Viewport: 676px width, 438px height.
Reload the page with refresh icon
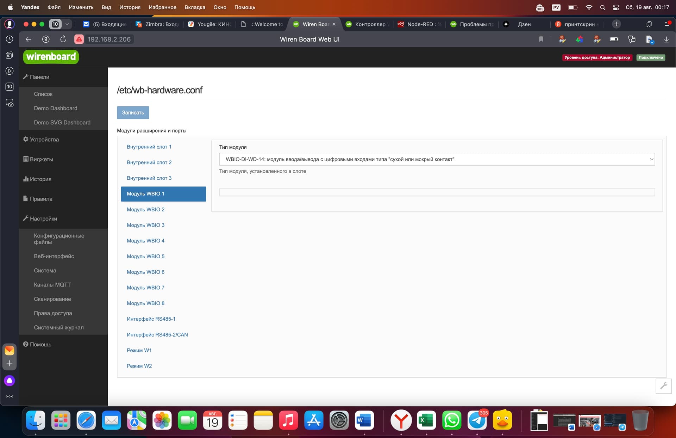pos(63,39)
